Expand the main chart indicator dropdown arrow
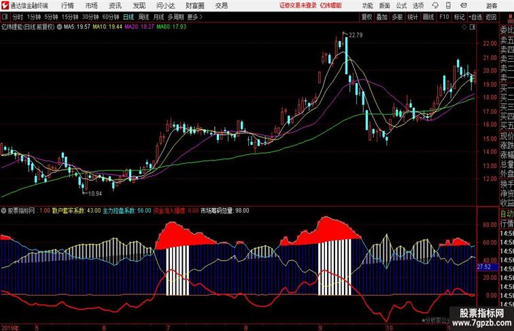This screenshot has width=514, height=331. pos(59,27)
